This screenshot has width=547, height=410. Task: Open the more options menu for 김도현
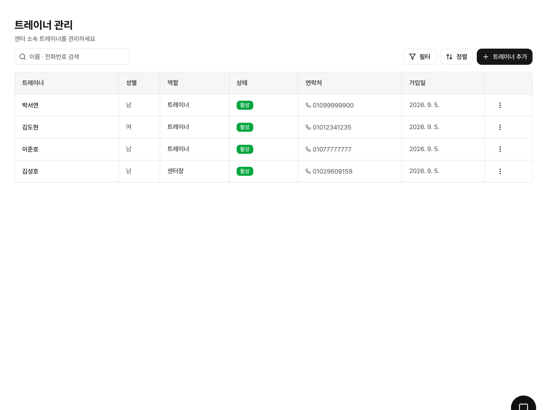pyautogui.click(x=500, y=127)
